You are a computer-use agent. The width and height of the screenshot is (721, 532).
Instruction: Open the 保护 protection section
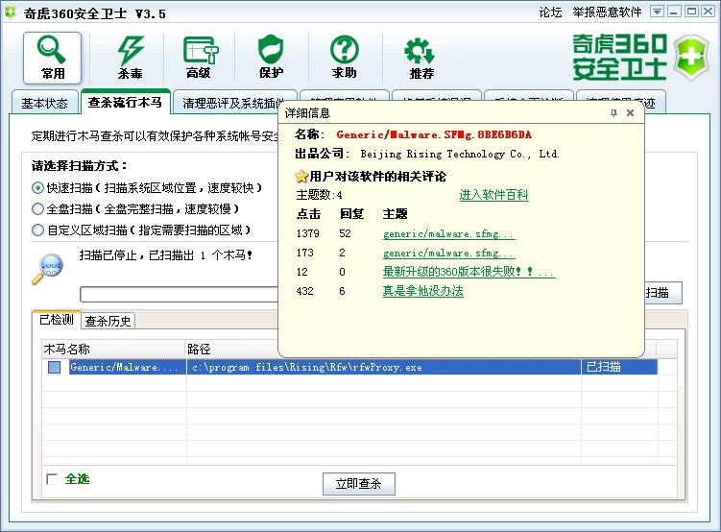(271, 58)
